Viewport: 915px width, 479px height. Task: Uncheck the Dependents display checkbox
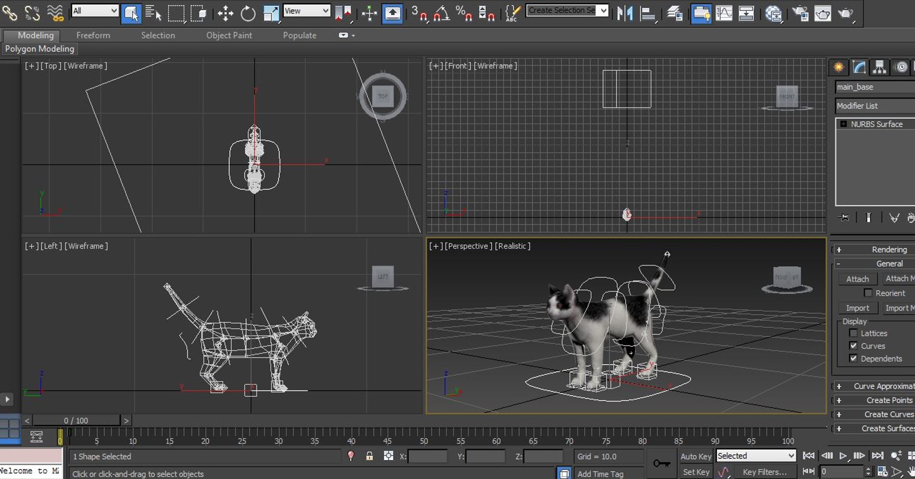[853, 359]
